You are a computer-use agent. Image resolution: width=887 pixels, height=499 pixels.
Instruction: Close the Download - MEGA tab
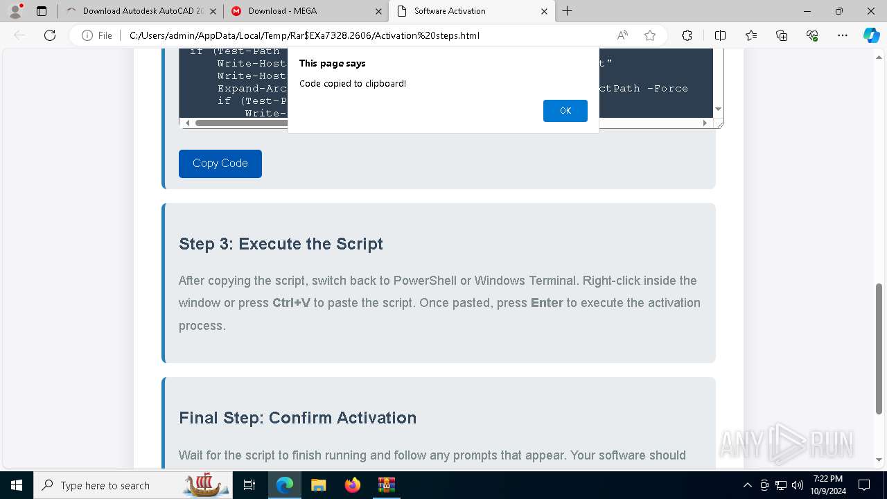click(x=378, y=11)
